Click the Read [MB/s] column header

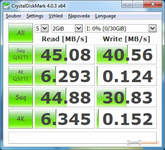pos(65,39)
